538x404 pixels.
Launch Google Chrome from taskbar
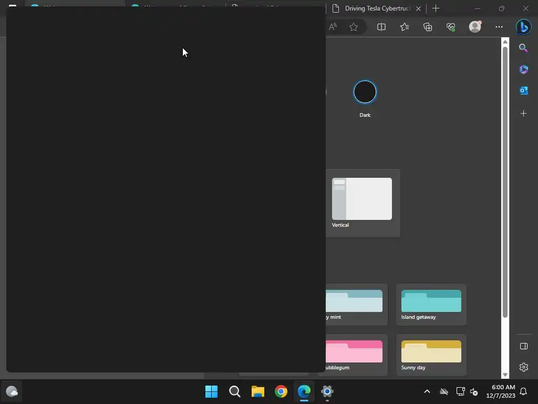[281, 391]
